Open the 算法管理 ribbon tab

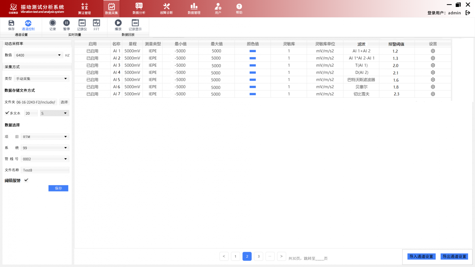tap(84, 9)
